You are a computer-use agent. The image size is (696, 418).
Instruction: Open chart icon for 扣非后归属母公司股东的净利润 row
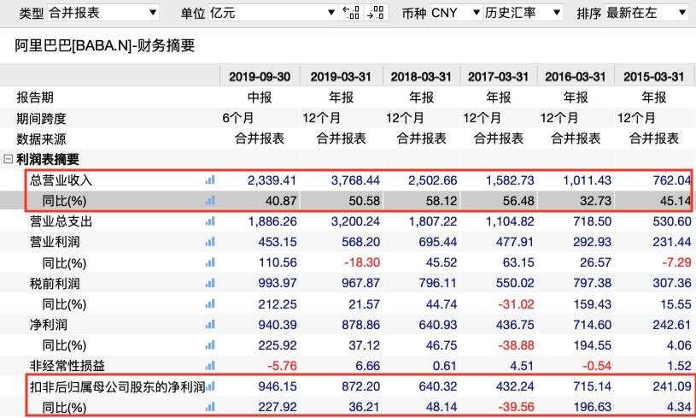click(x=210, y=386)
